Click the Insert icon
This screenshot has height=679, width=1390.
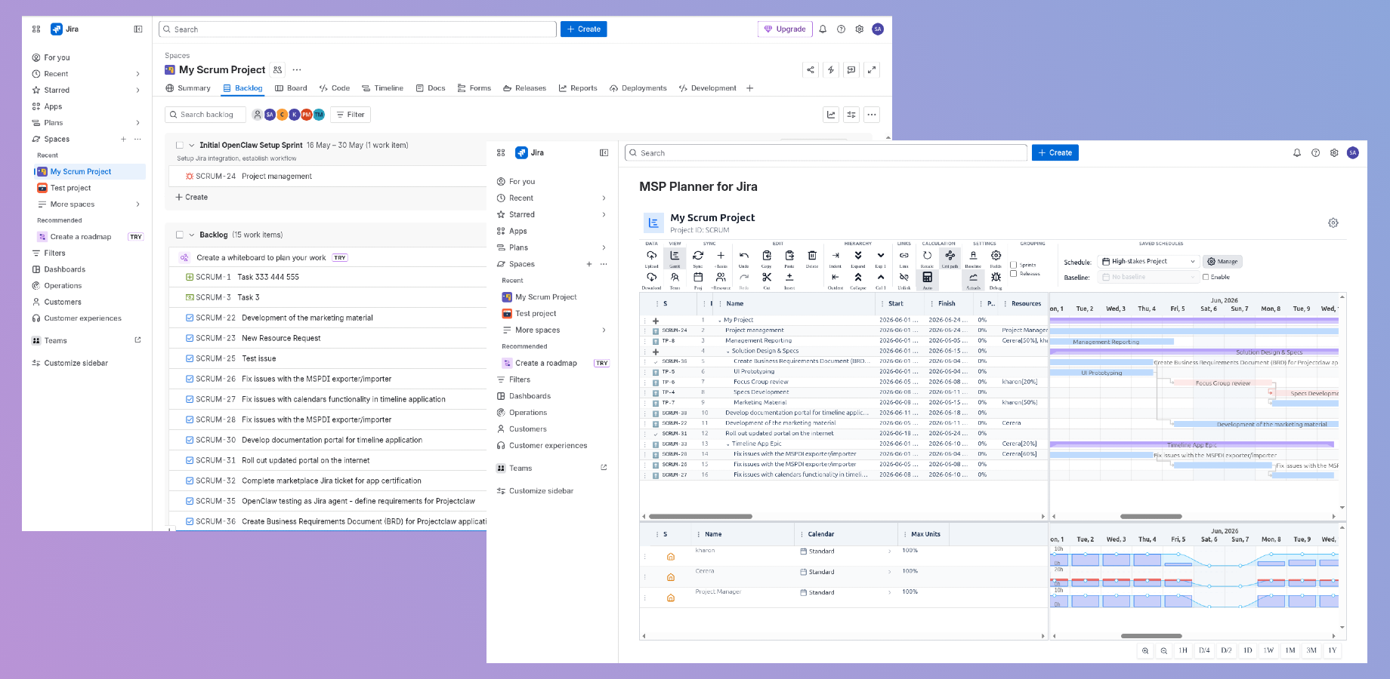(x=789, y=278)
